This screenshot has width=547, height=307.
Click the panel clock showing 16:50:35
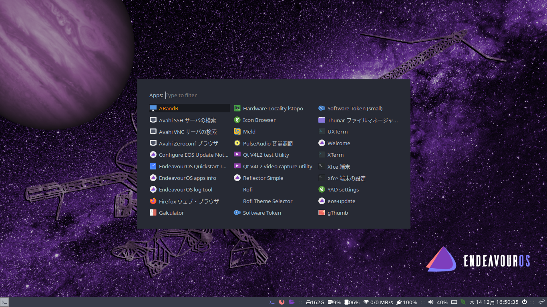point(494,302)
